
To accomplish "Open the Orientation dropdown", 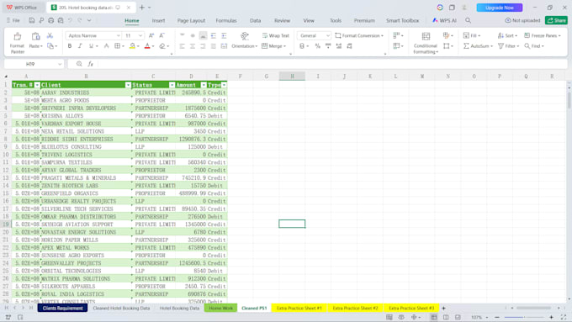I will (x=245, y=46).
